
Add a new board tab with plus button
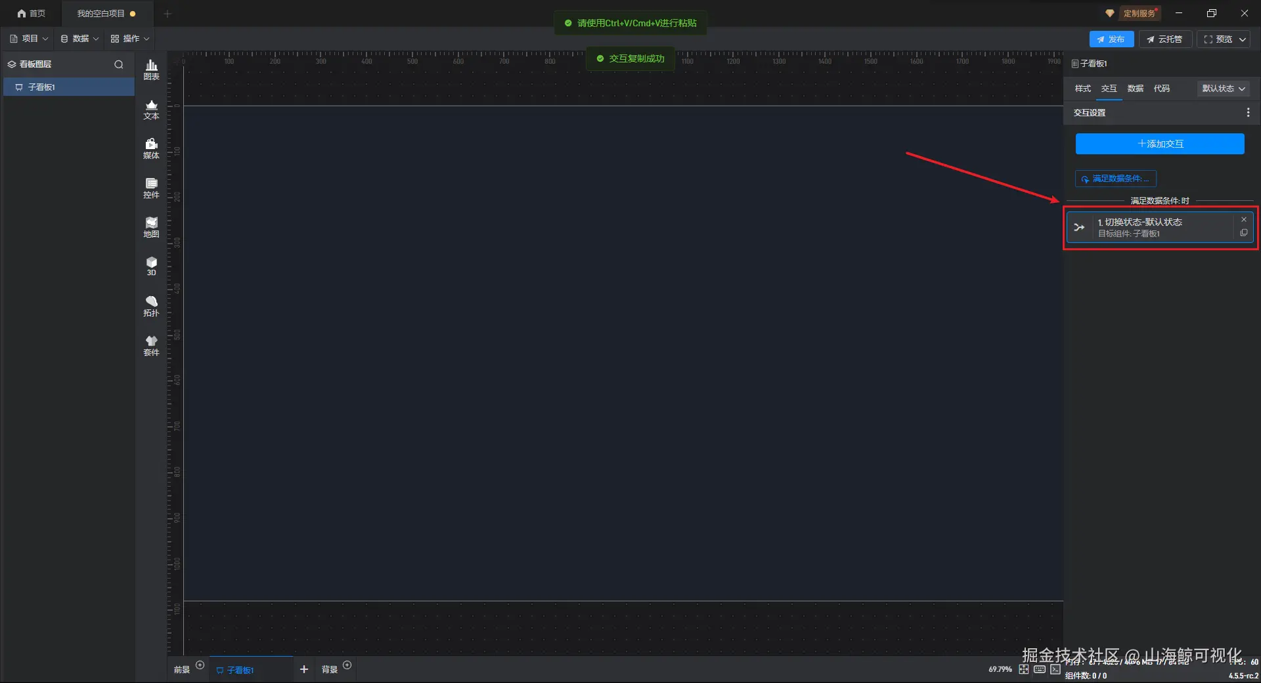(x=303, y=669)
